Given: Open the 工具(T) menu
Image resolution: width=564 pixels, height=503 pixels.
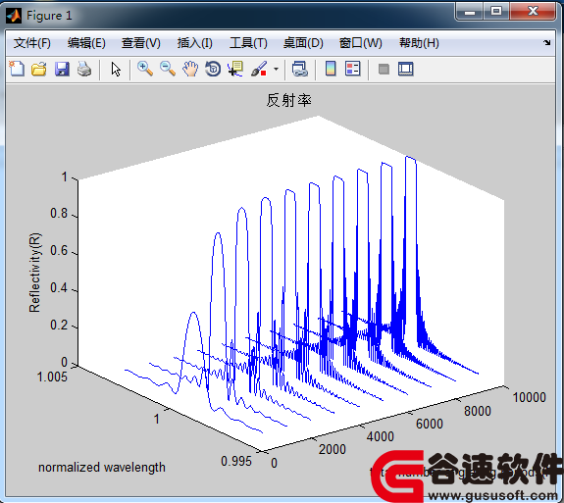Looking at the screenshot, I should click(x=248, y=43).
